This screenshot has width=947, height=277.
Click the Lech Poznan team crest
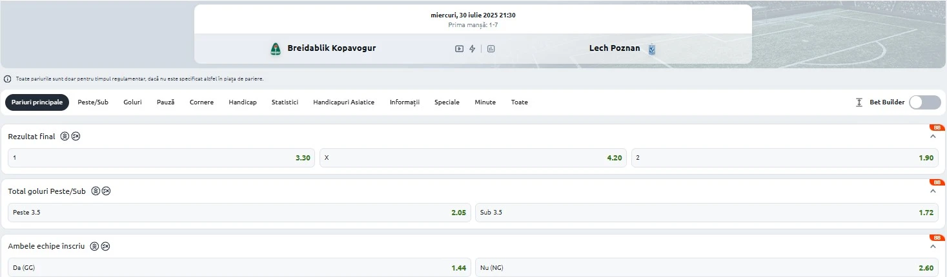click(x=651, y=48)
